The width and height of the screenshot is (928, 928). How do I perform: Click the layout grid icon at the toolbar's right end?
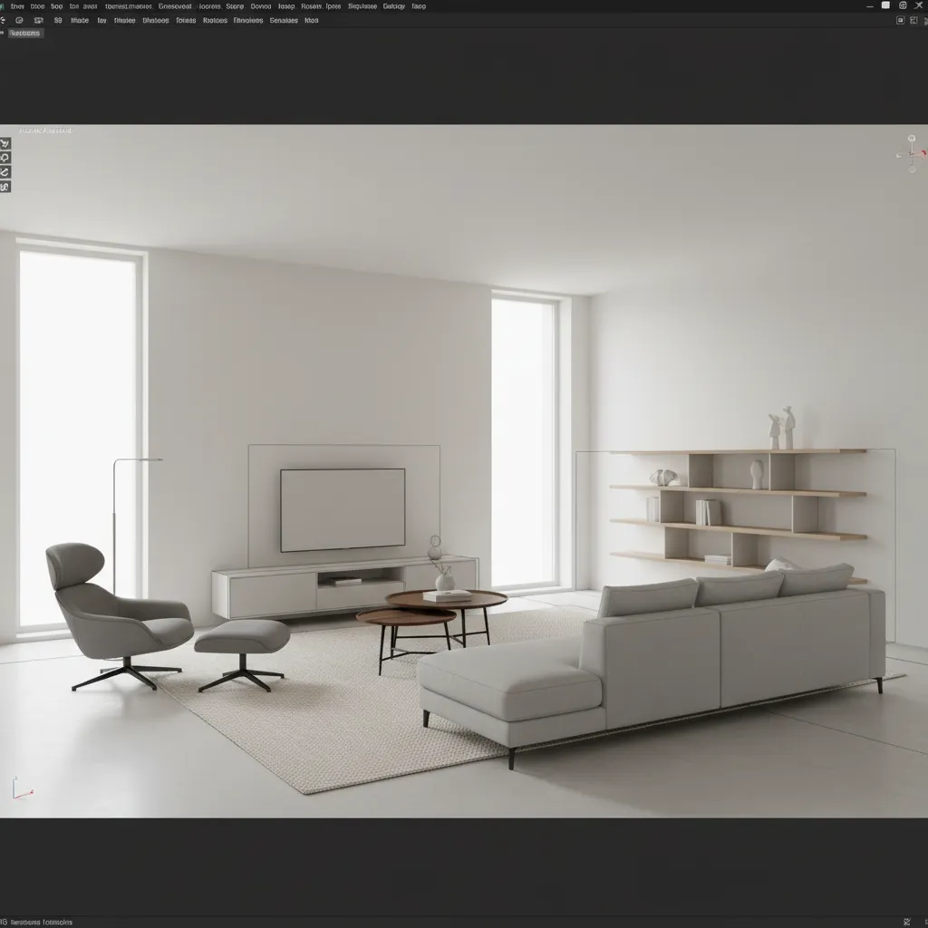[913, 20]
